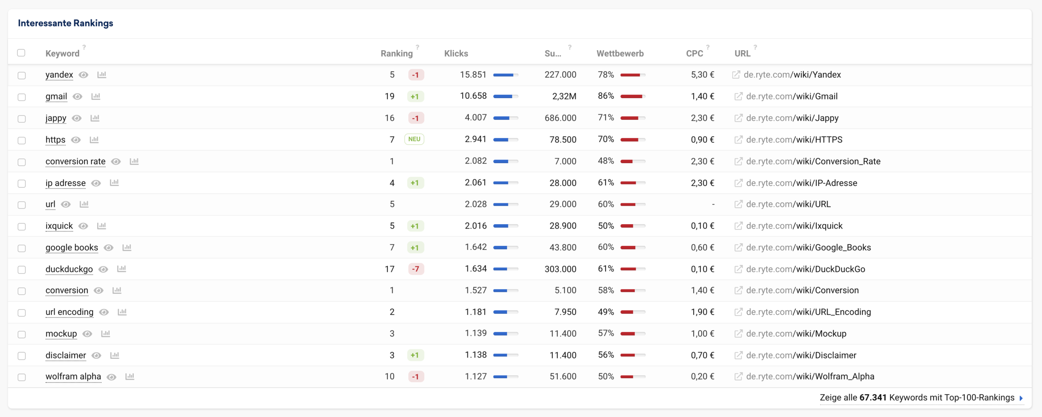Viewport: 1042px width, 417px height.
Task: Open the url encoding keyword link
Action: (69, 312)
